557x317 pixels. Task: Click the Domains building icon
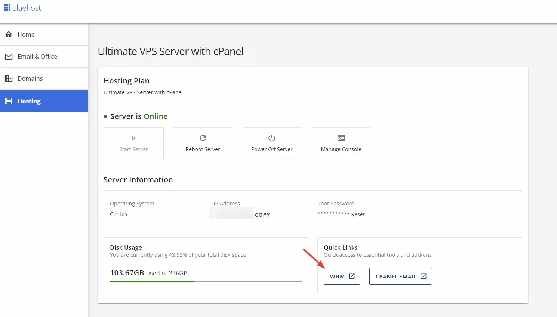[9, 79]
